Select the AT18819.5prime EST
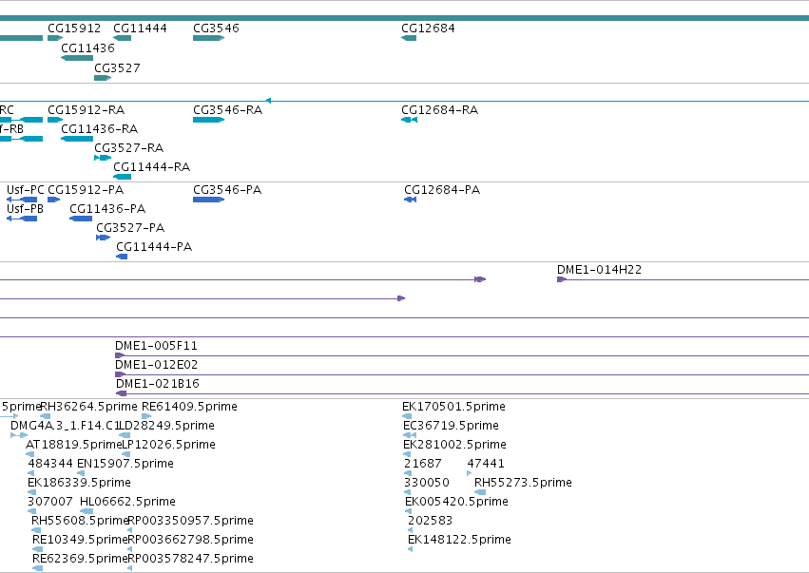Viewport: 809px width, 573px height. pyautogui.click(x=29, y=454)
